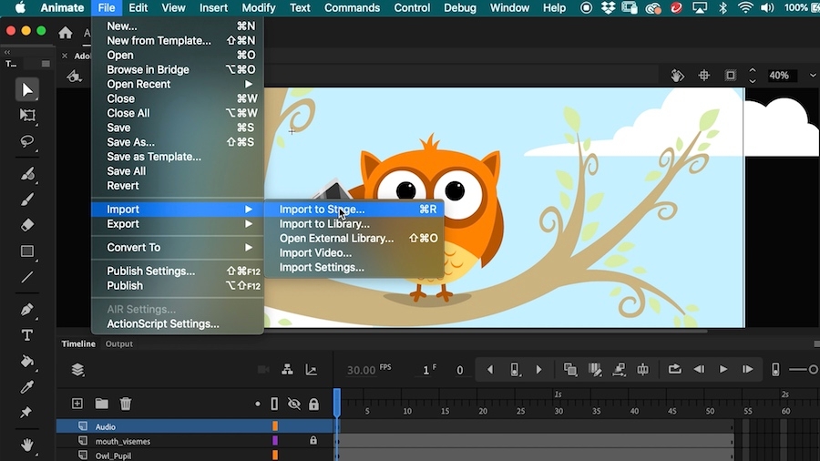
Task: Open the Apple menu
Action: point(20,8)
